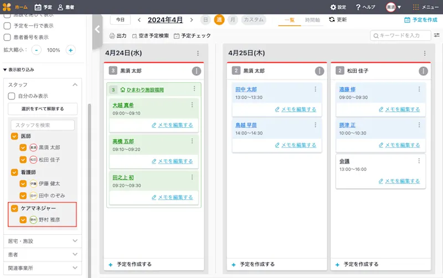The image size is (443, 278).
Task: Click the キーワードを入力 search box
Action: (x=400, y=35)
